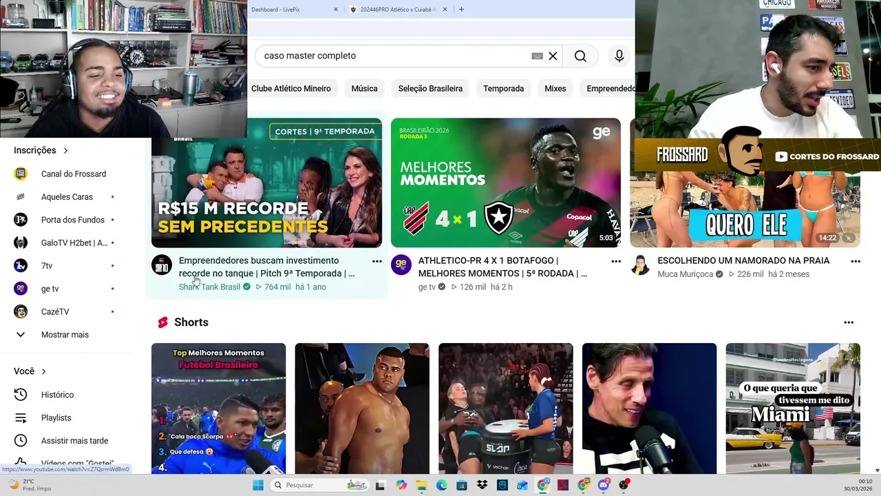The width and height of the screenshot is (881, 496).
Task: Open the Slap arena short thumbnail
Action: 506,408
